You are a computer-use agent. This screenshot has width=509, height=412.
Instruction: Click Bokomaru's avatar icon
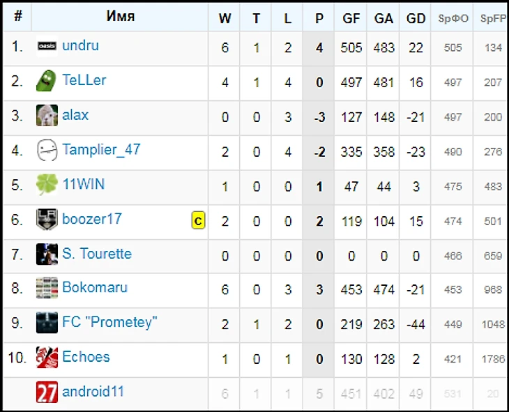point(47,288)
